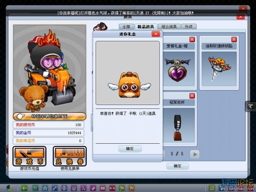Click the 迪斯欧德银钥匙 item title
This screenshot has height=192, width=256.
click(219, 46)
